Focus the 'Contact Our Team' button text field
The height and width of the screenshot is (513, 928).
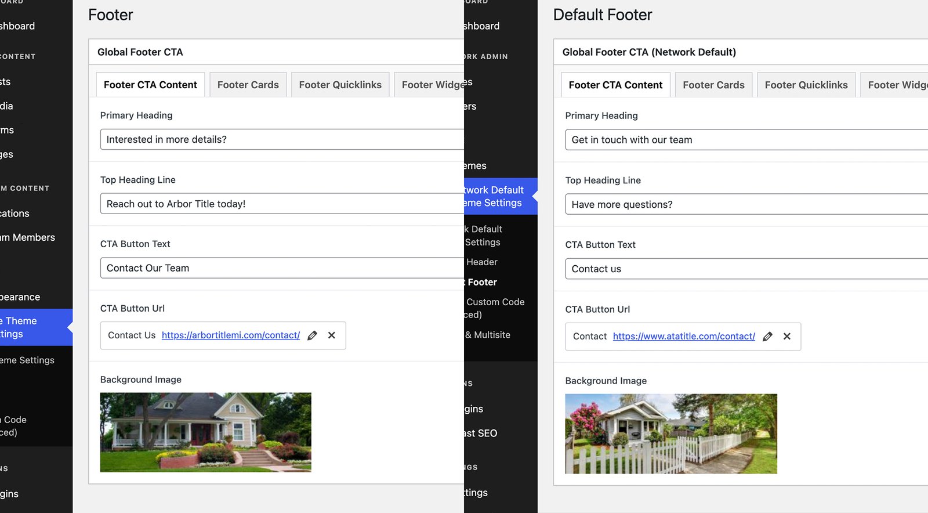click(281, 268)
